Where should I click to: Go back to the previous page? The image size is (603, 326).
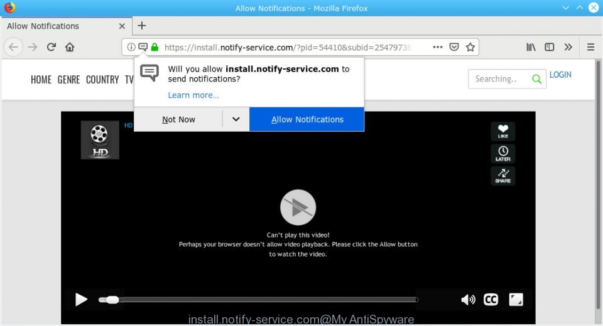(x=13, y=47)
